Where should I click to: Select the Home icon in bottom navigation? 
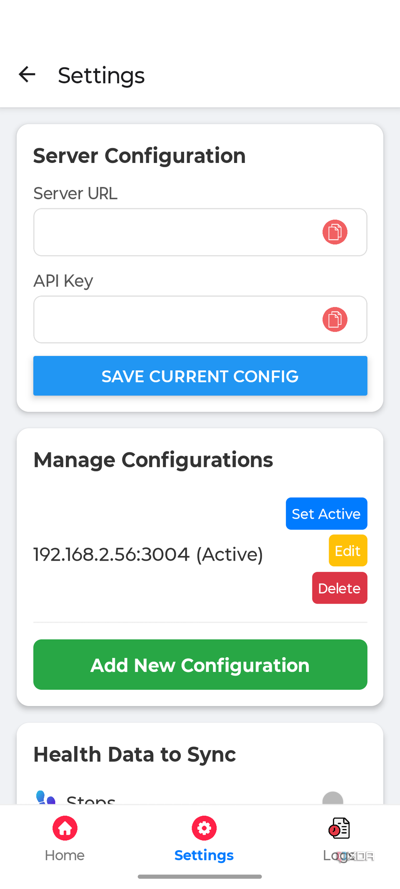point(65,828)
